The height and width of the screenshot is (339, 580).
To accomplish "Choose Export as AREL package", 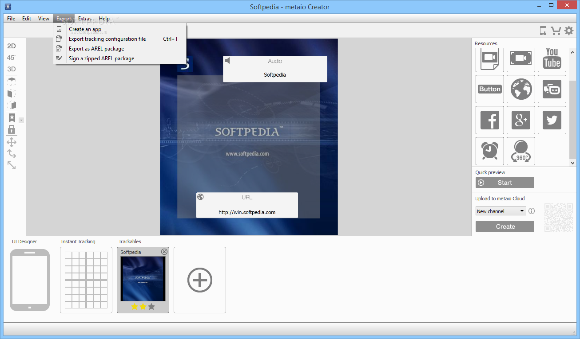I will pos(119,49).
